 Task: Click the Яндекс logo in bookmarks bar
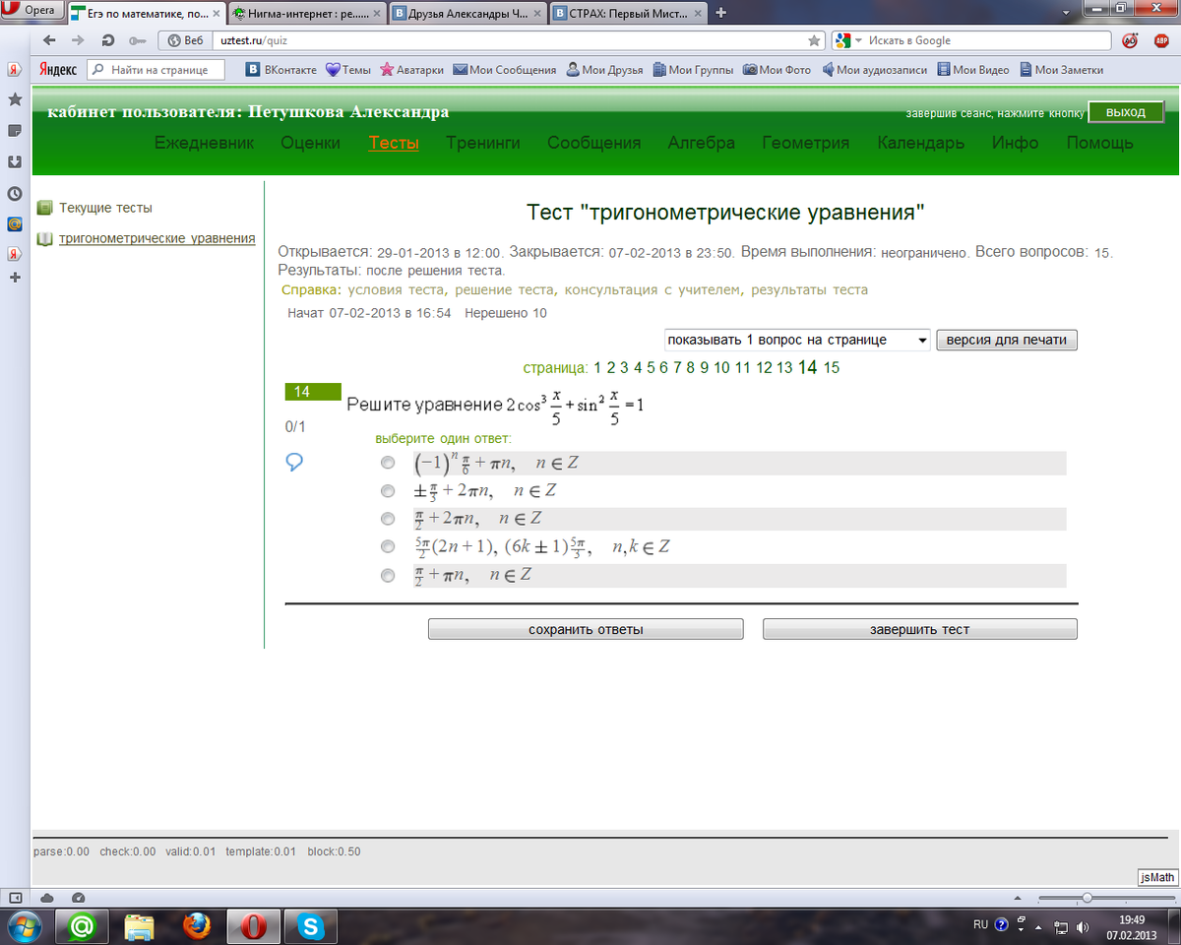click(x=58, y=70)
